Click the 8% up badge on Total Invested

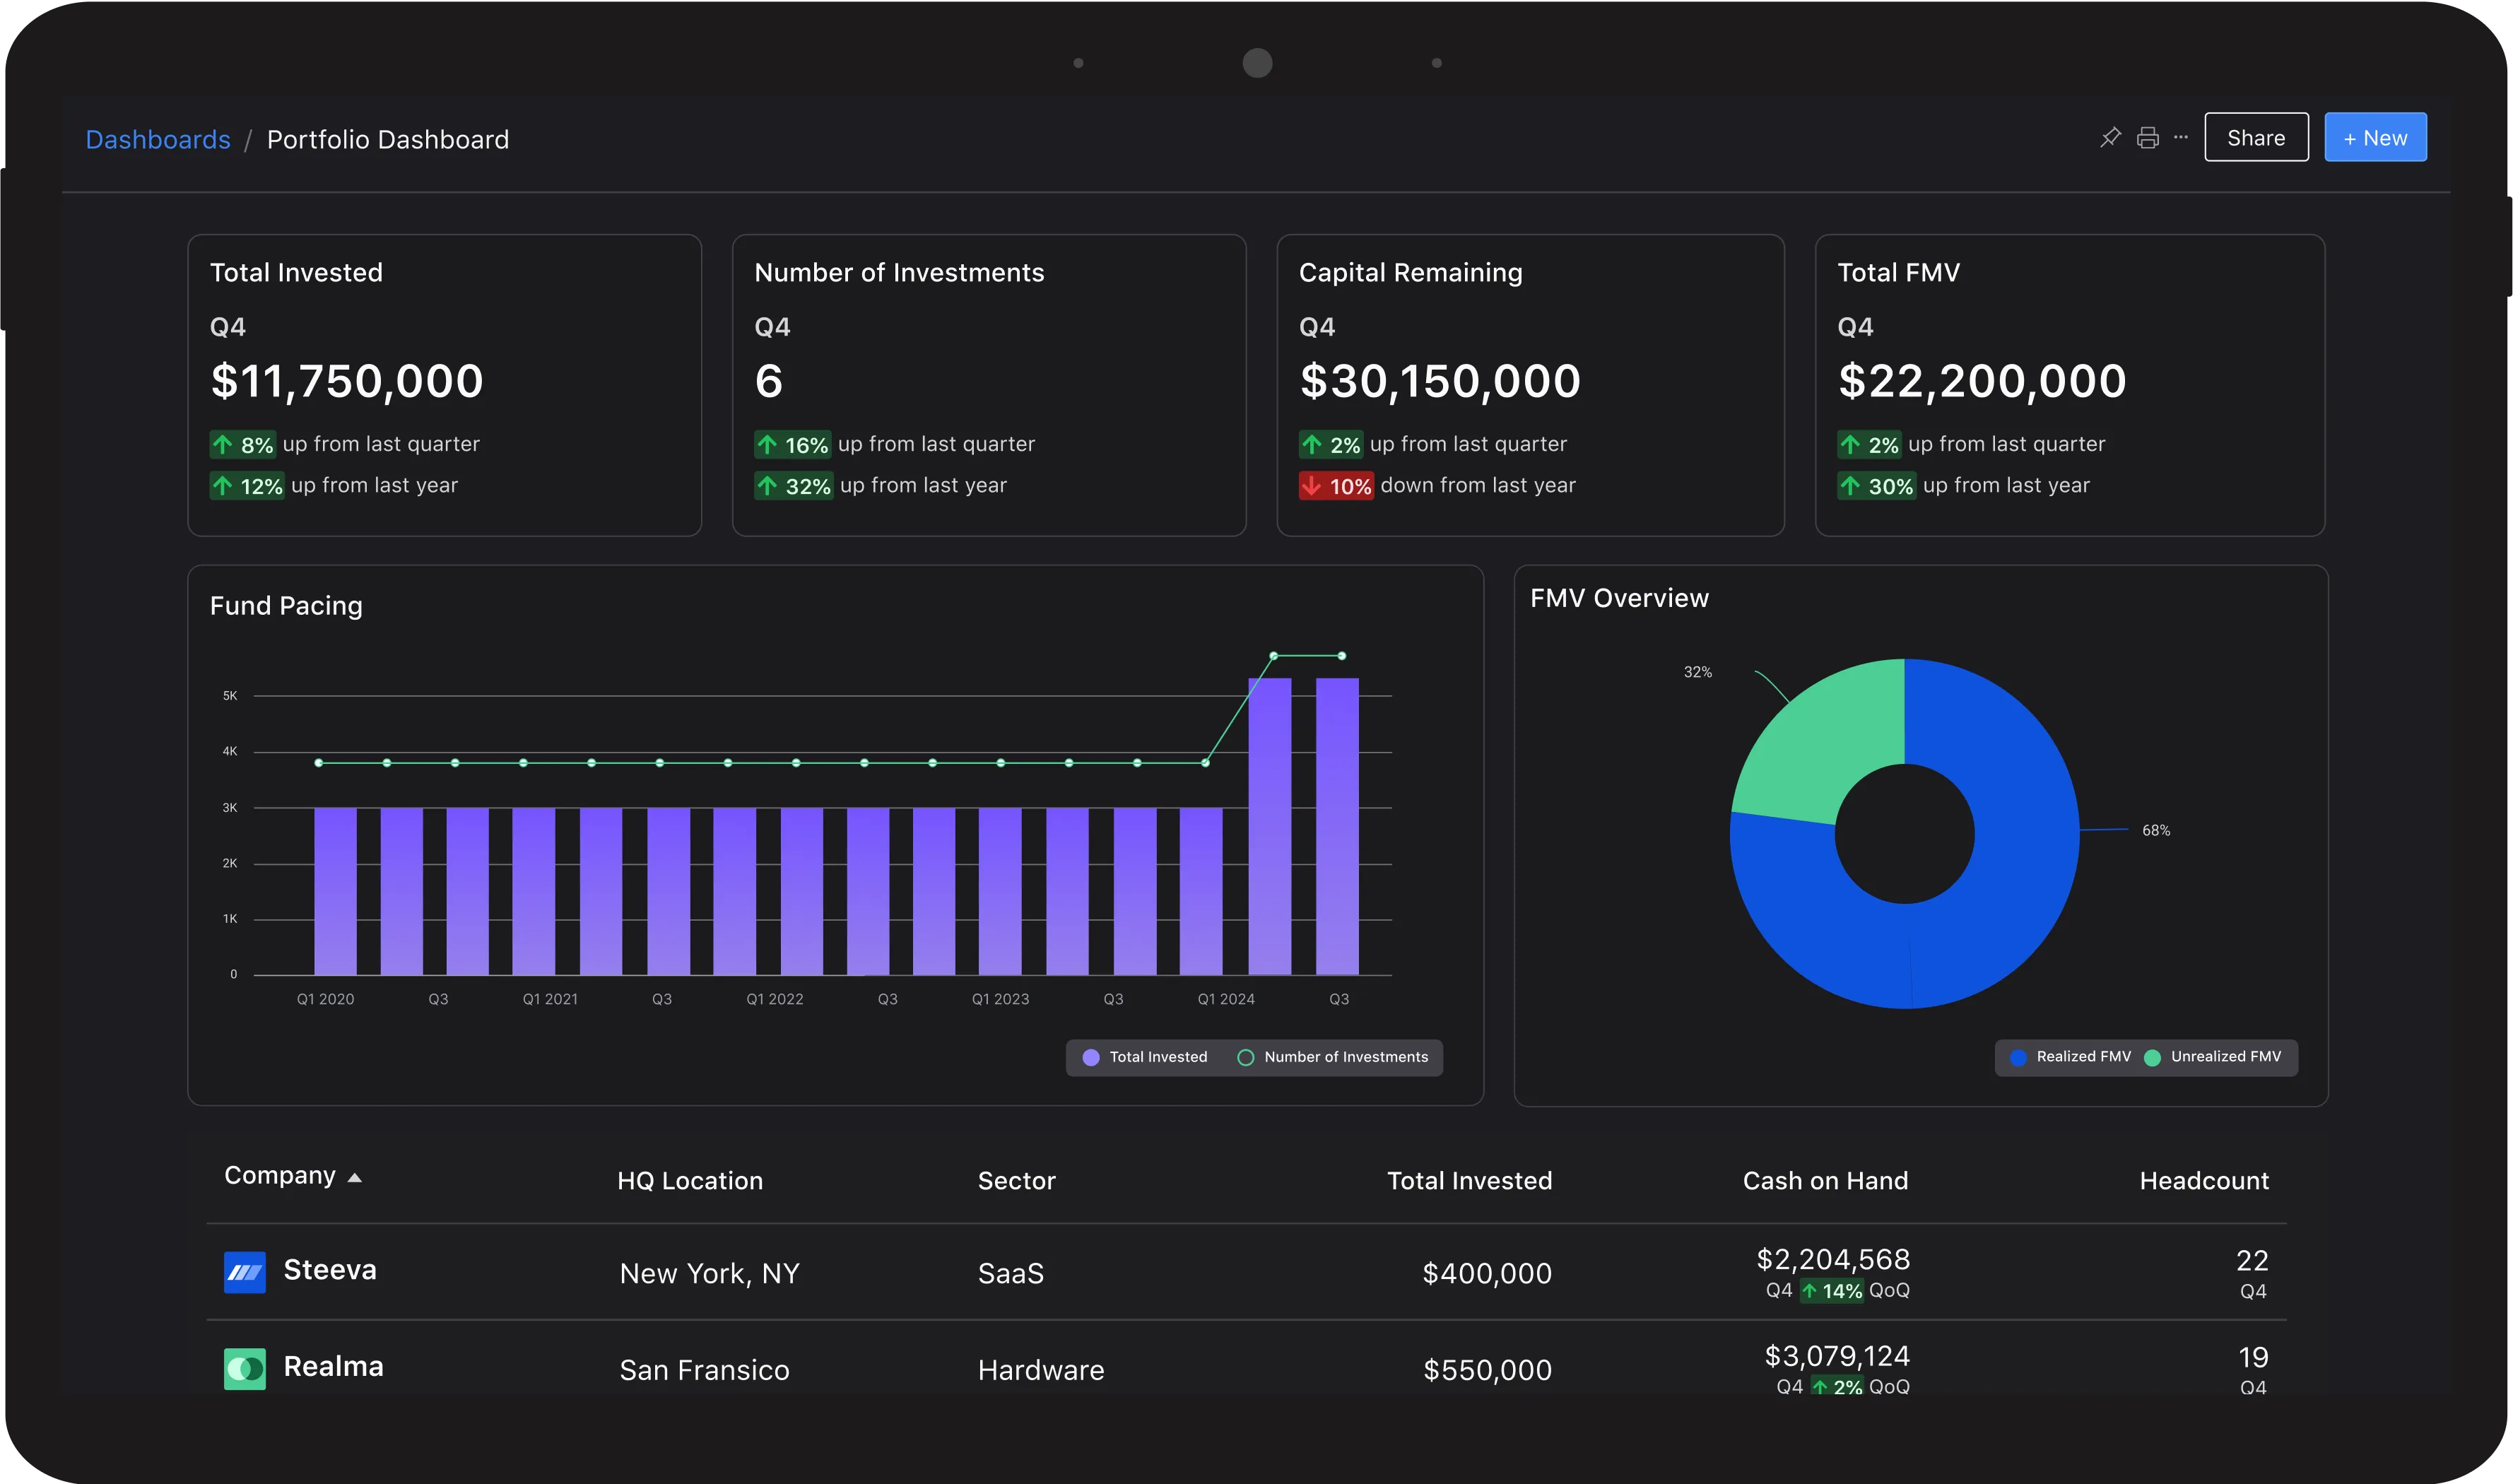pyautogui.click(x=243, y=445)
